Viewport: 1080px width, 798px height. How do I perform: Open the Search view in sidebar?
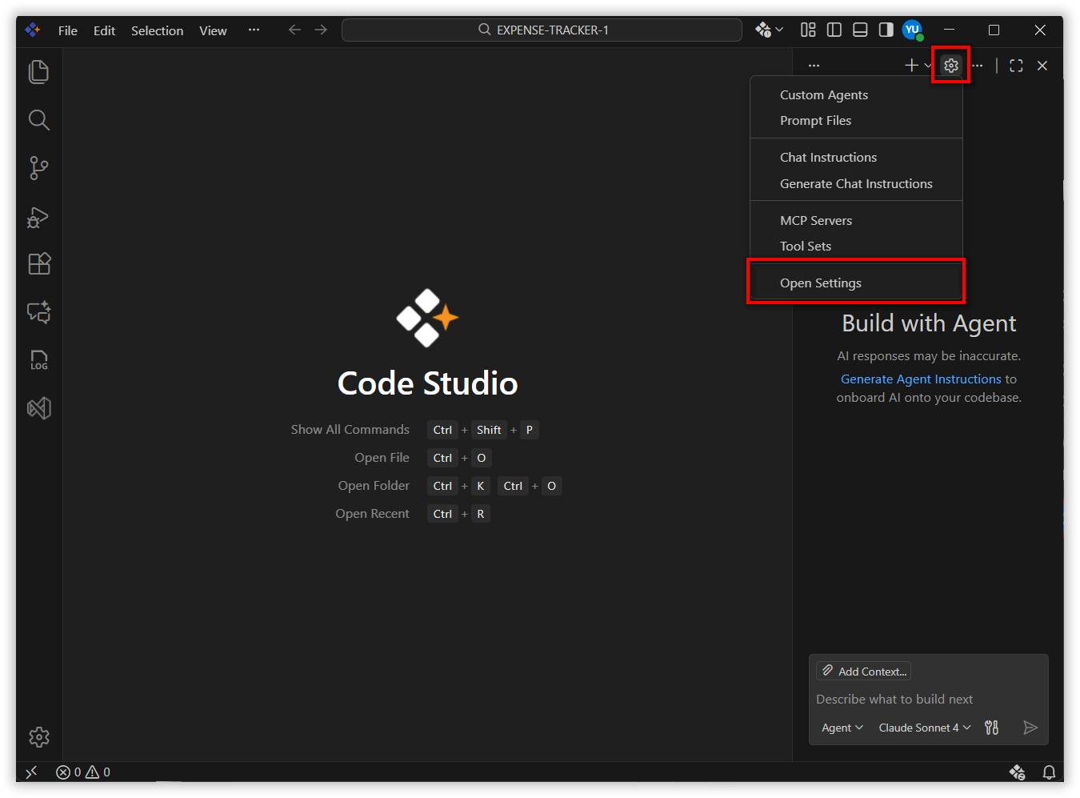coord(38,120)
